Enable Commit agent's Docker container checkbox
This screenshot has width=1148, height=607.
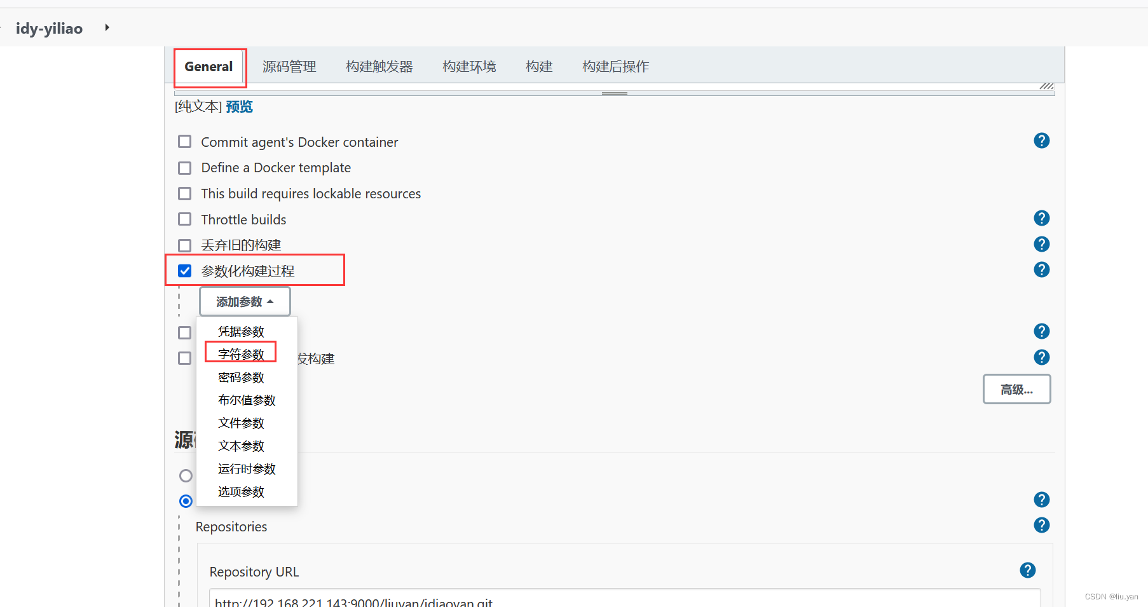[x=185, y=141]
